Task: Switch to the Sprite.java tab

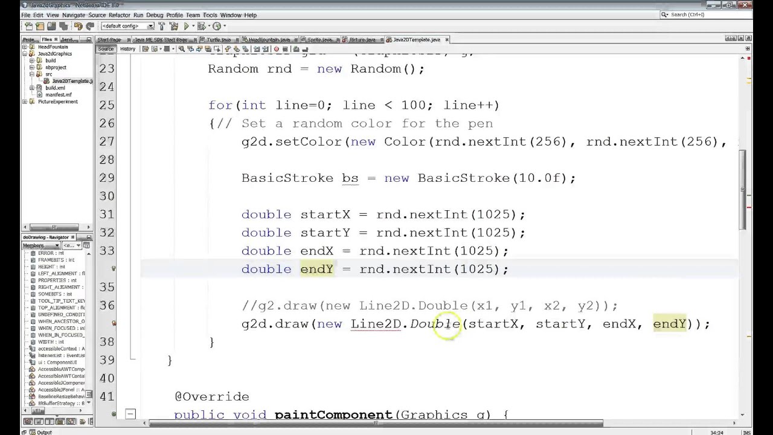Action: pos(319,40)
